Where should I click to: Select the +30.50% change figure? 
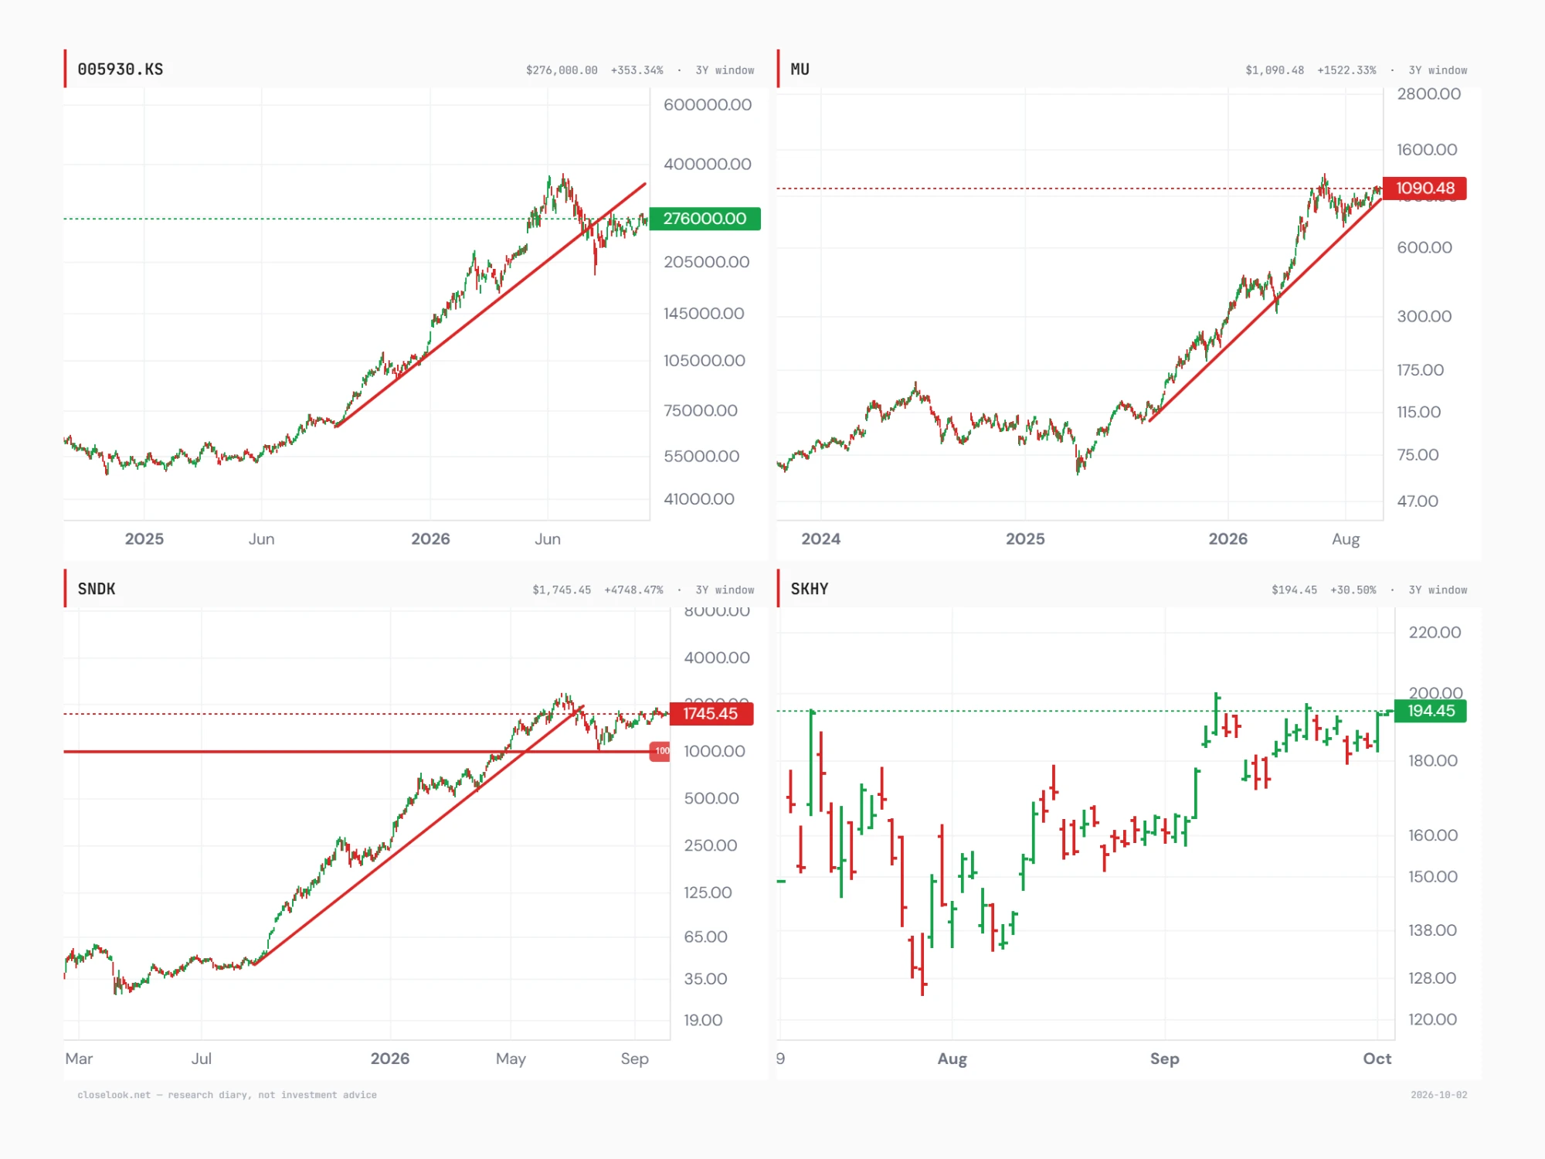tap(1353, 590)
